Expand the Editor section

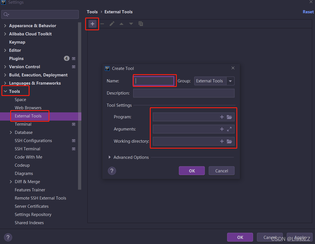tap(5, 50)
